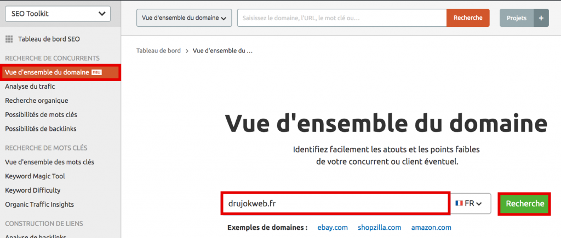This screenshot has width=561, height=238.
Task: Open Keyword Difficulty
Action: pyautogui.click(x=33, y=190)
